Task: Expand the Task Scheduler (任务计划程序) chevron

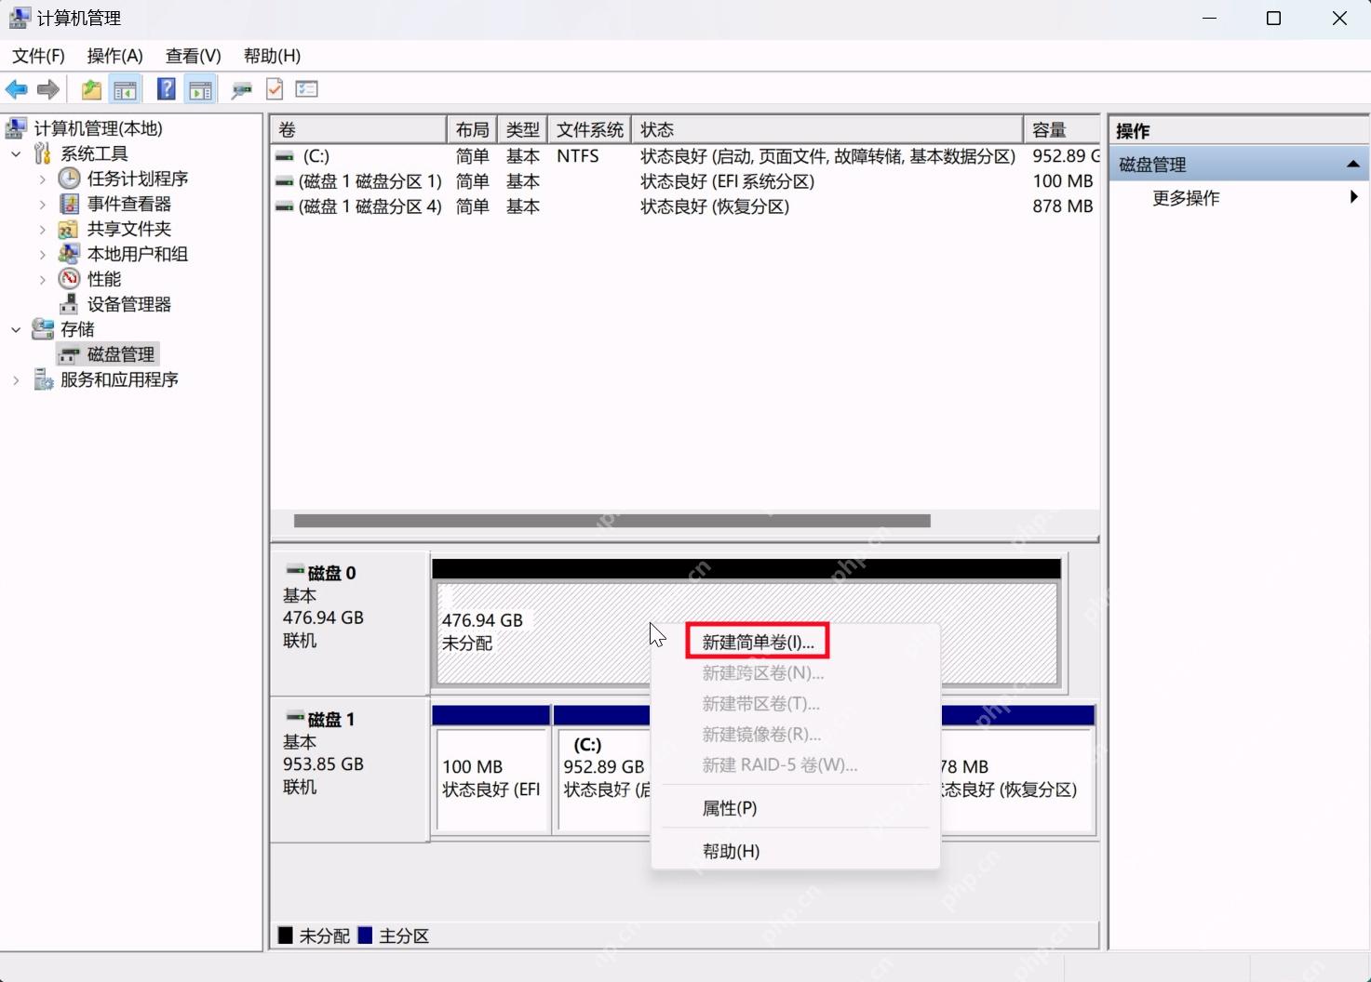Action: [42, 179]
